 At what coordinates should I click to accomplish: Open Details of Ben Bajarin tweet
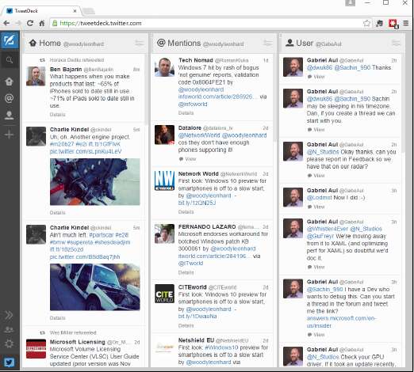pos(57,115)
